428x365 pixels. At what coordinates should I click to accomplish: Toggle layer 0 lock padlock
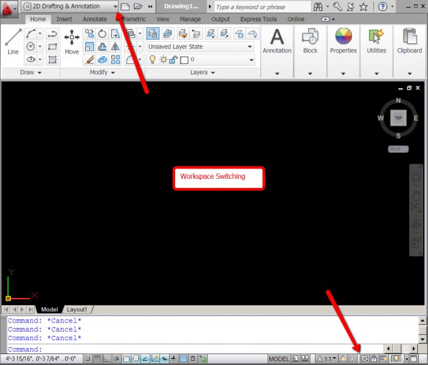coord(173,60)
